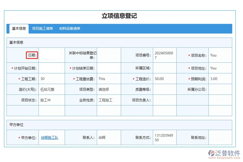Click the 联系地址 field

220,137
